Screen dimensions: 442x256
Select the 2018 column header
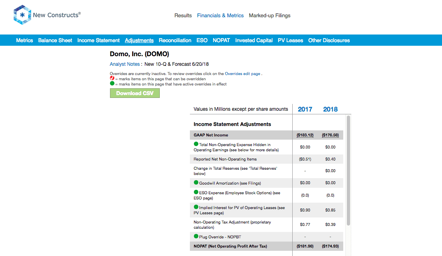pos(330,109)
